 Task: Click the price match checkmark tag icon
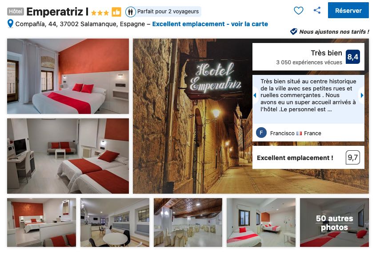pos(294,31)
